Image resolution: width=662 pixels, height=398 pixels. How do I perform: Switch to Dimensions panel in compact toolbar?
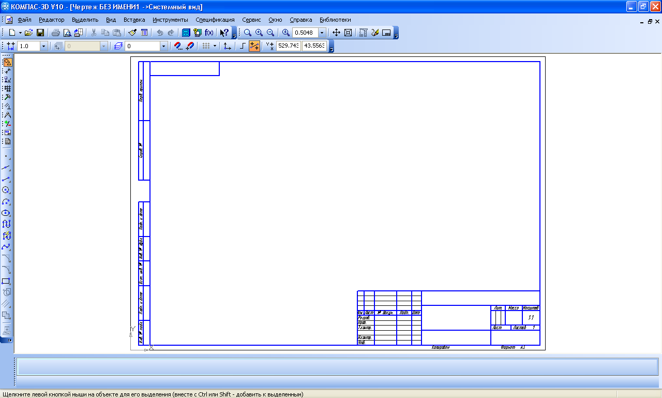[7, 71]
